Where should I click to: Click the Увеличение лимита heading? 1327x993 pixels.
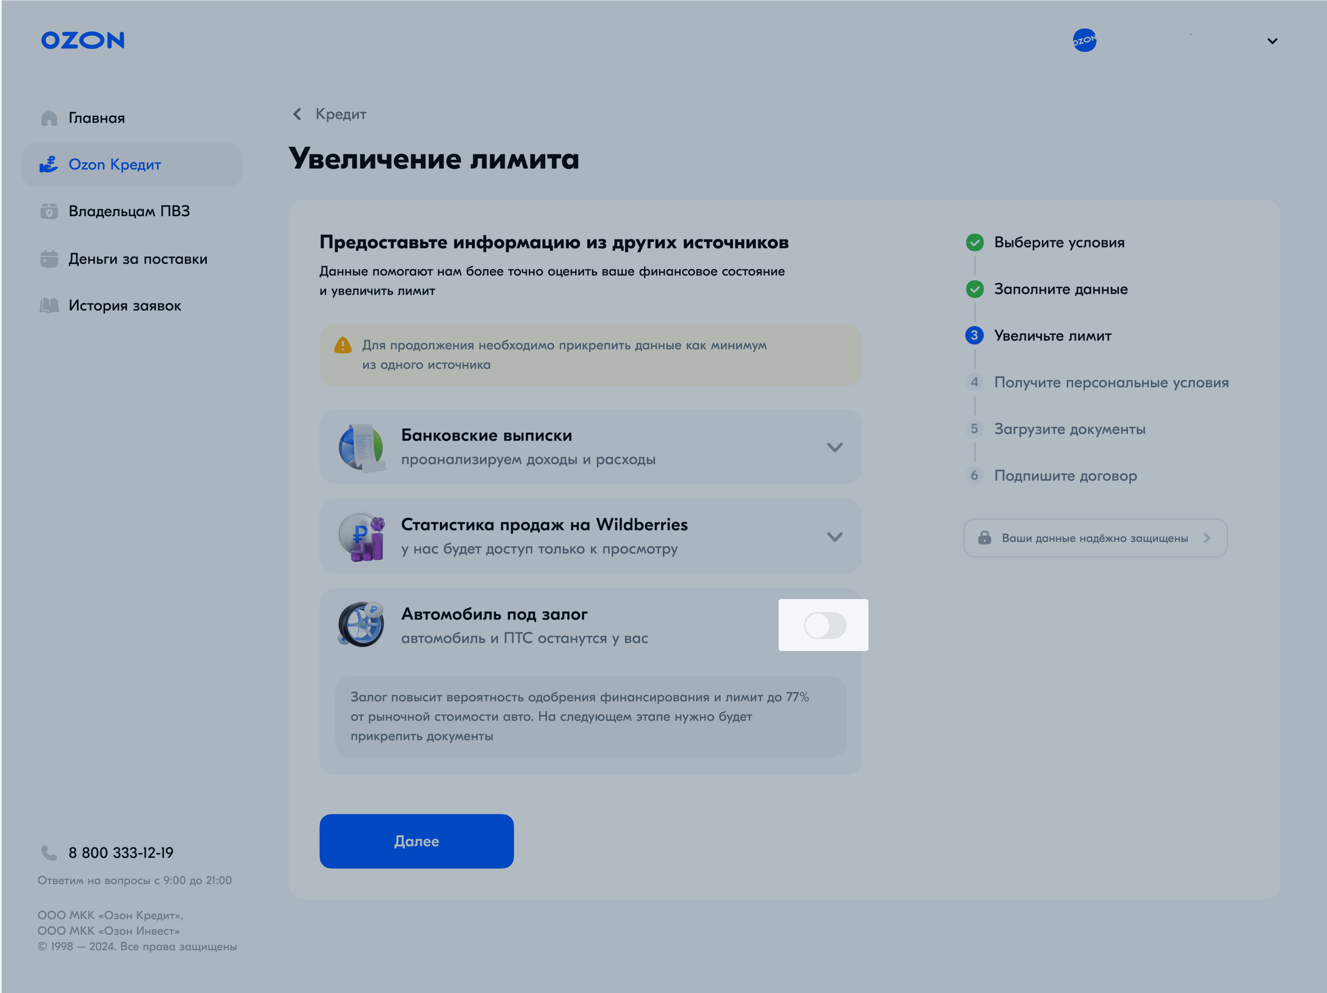click(434, 159)
